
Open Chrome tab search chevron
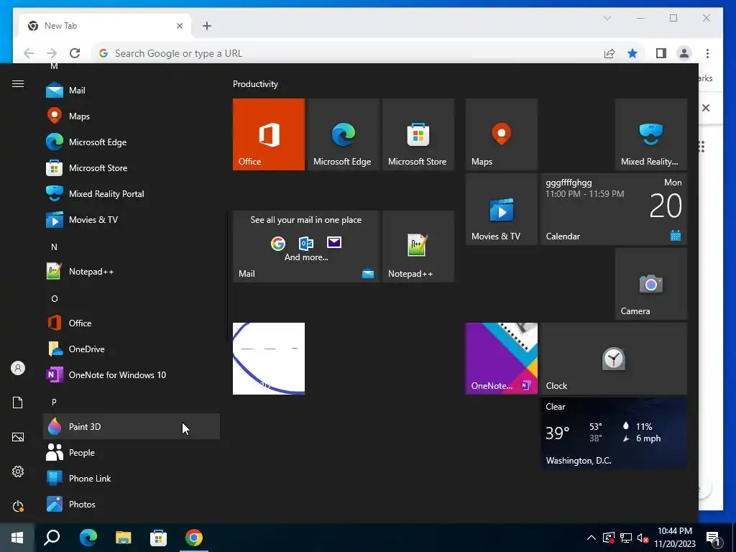607,18
